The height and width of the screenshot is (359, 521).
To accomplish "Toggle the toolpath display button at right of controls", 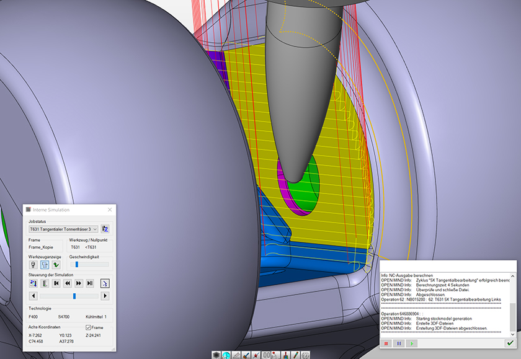I will coord(105,283).
